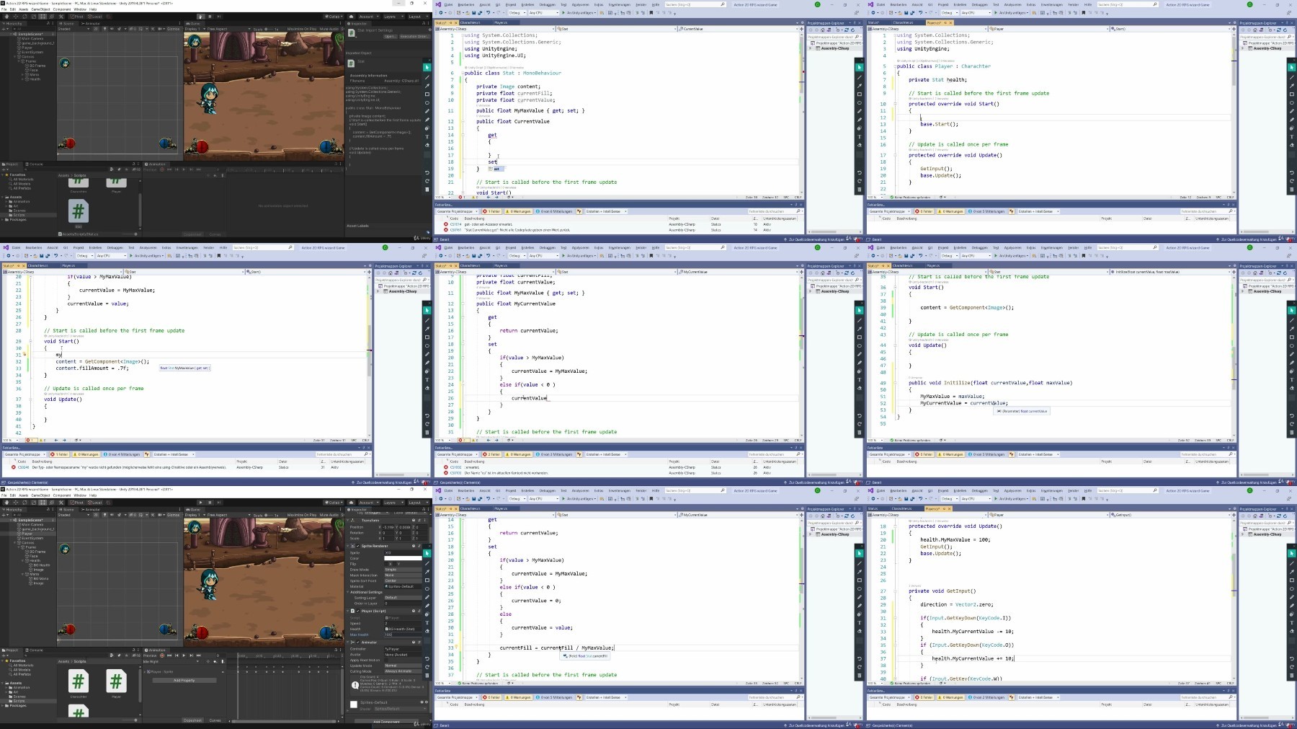Go to next keyframe in Idle Right animation

coord(191,655)
